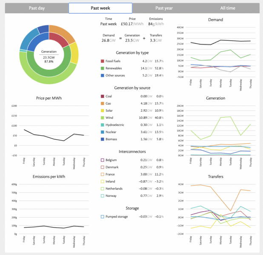Screen dimensions: 263x255
Task: Switch to the Past day tab
Action: click(x=37, y=8)
